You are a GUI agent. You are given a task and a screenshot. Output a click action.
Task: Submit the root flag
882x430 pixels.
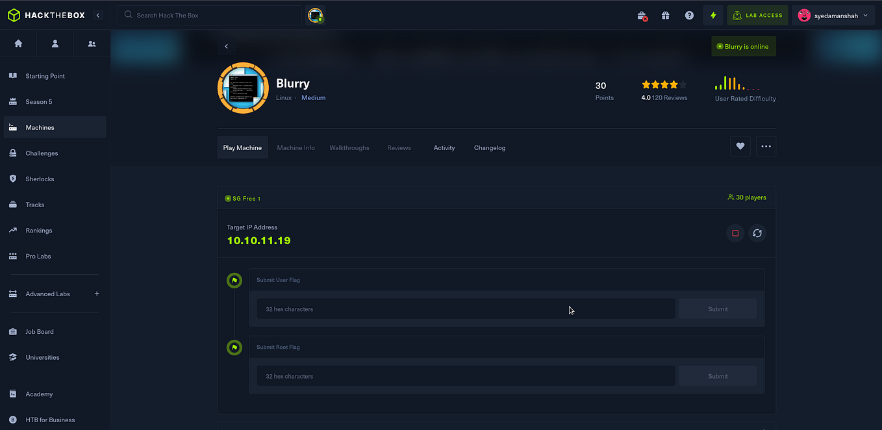coord(718,376)
